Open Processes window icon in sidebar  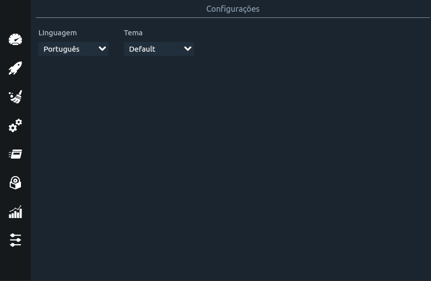15,154
